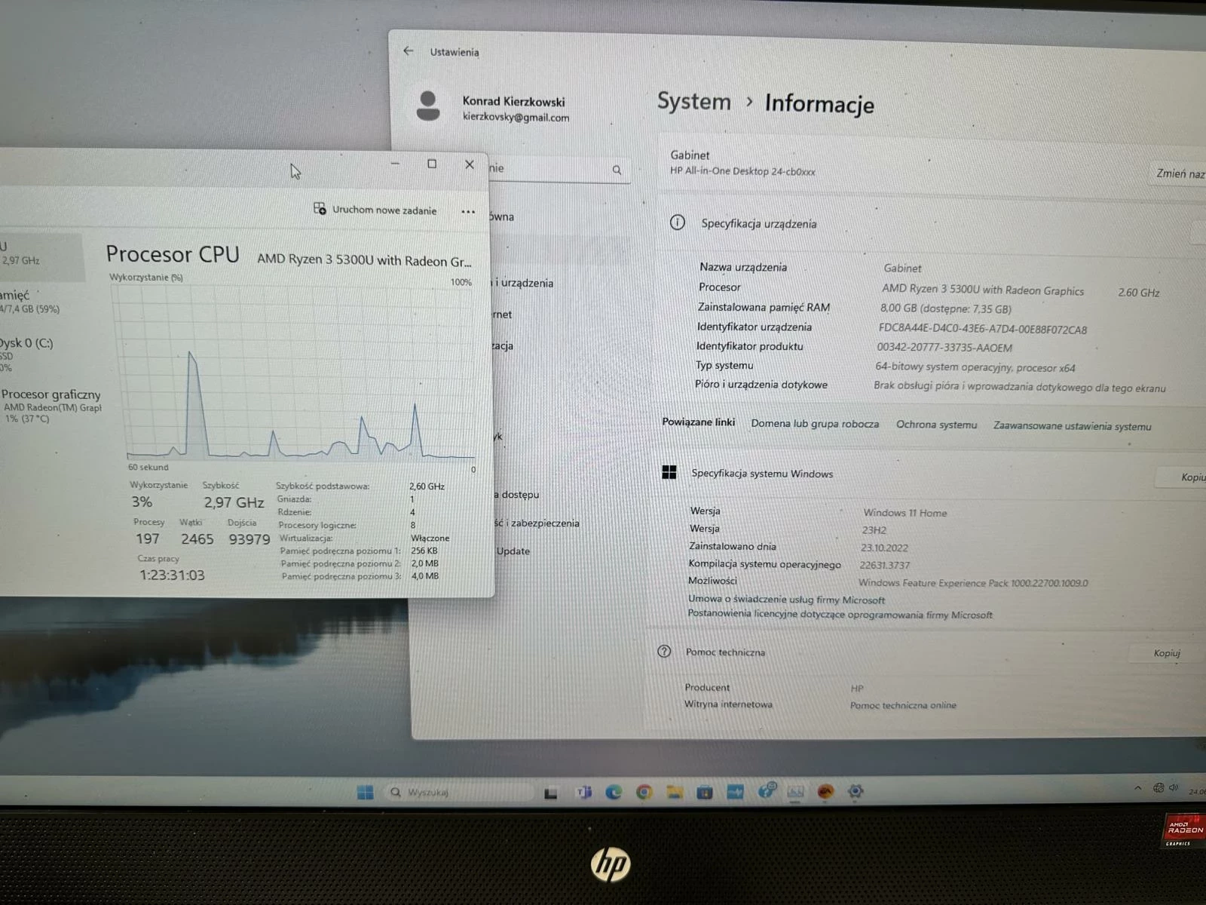Open Zaawansowane ustawienia systemu link

[1072, 426]
